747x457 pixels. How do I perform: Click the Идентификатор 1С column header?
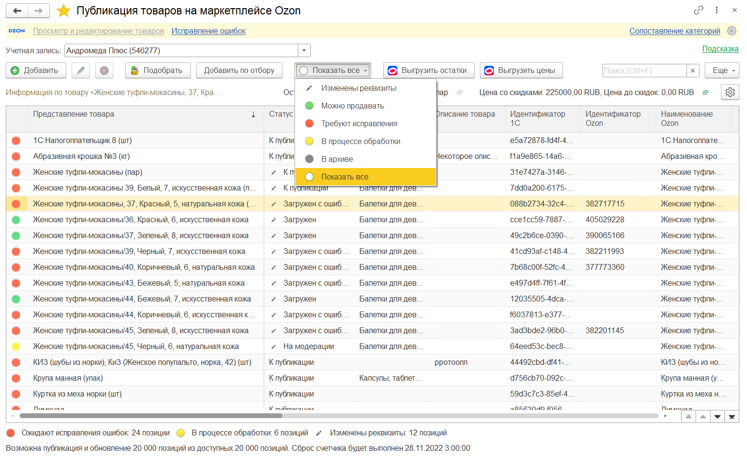(x=542, y=119)
